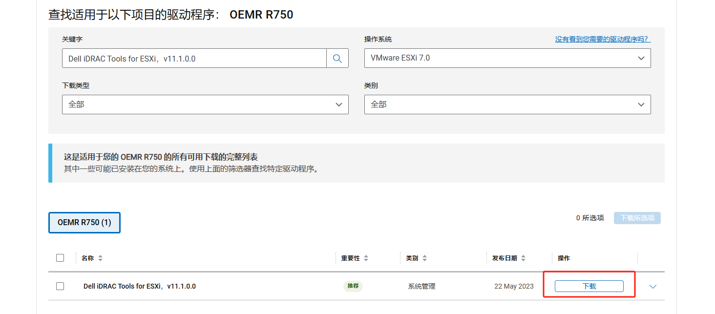Sort by 重要性 column arrows

366,258
